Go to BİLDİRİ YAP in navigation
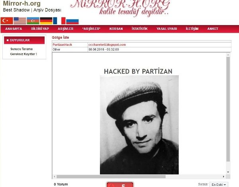 click(x=40, y=29)
